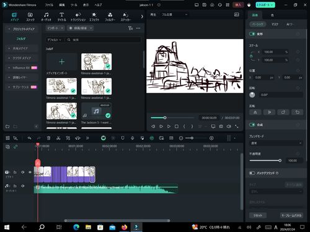Click the preview snapshot display icon
The width and height of the screenshot is (310, 232).
(x=237, y=15)
